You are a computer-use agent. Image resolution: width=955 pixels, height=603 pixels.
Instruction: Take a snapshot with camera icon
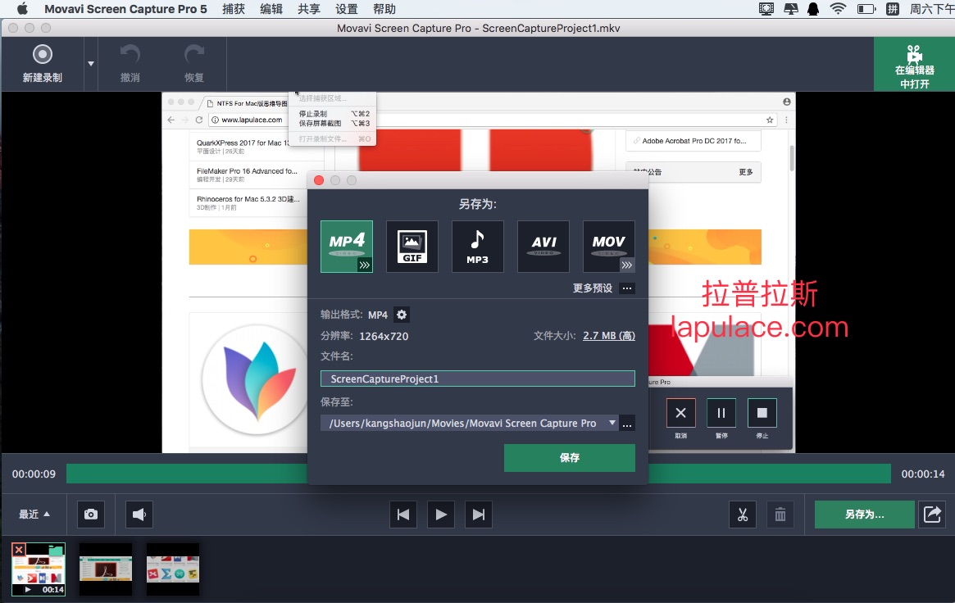[x=91, y=515]
